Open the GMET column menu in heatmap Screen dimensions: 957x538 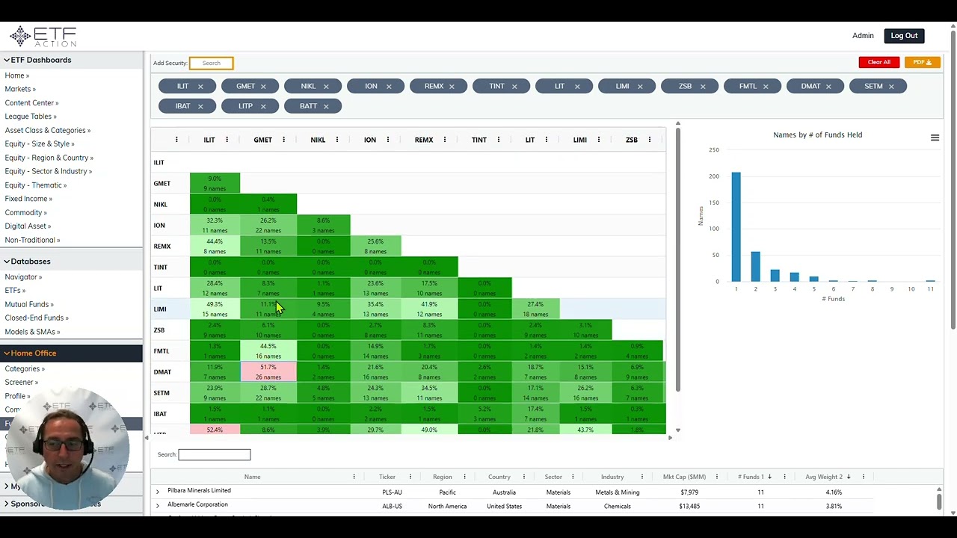(283, 140)
